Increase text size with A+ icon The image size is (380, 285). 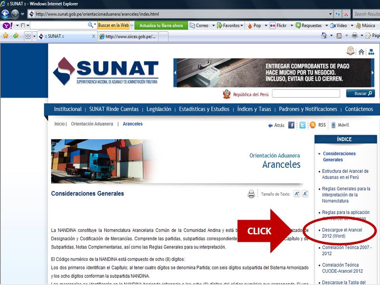coord(297,194)
